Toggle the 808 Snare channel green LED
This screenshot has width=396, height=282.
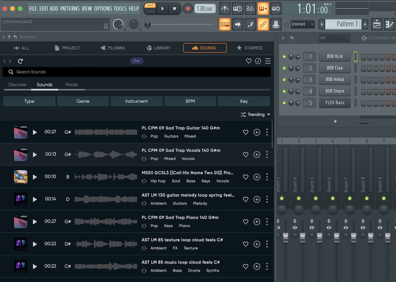(284, 91)
